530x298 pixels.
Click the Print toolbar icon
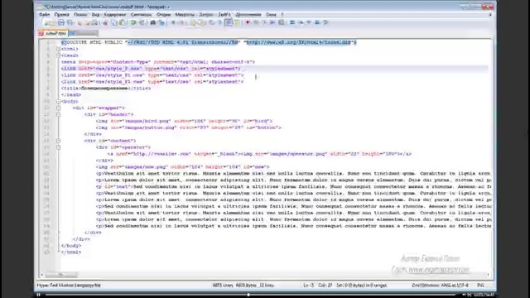[95, 22]
